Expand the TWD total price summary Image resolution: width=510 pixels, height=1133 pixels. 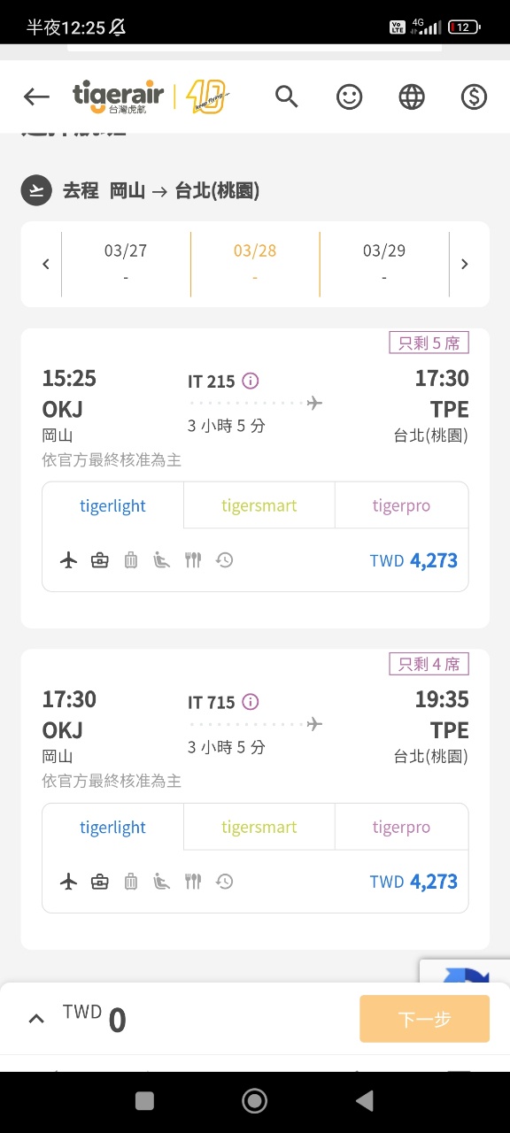coord(36,1019)
